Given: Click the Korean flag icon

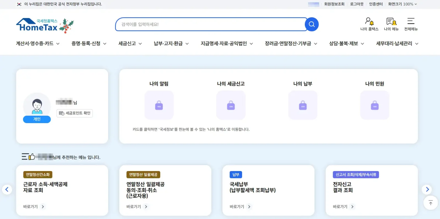Looking at the screenshot, I should tap(19, 4).
